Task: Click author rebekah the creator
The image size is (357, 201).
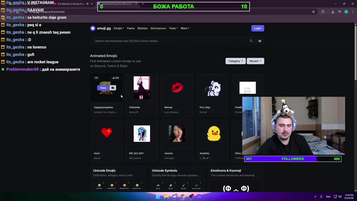Action: [105, 112]
